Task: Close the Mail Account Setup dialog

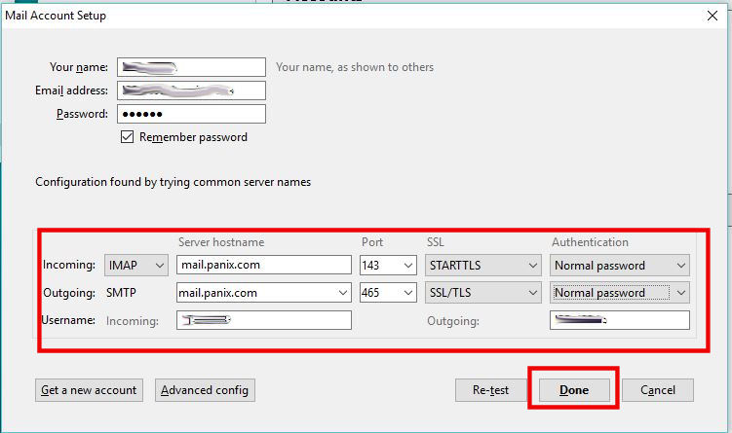Action: (709, 16)
